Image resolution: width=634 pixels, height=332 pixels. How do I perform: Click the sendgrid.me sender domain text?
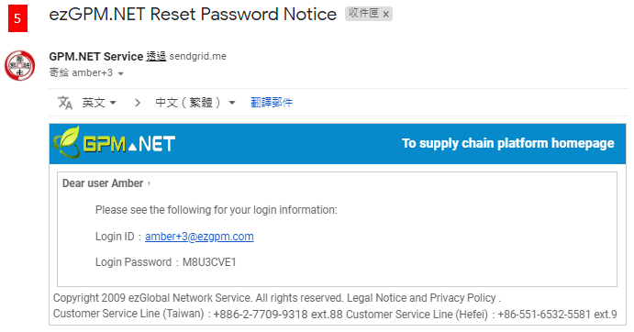click(x=197, y=56)
